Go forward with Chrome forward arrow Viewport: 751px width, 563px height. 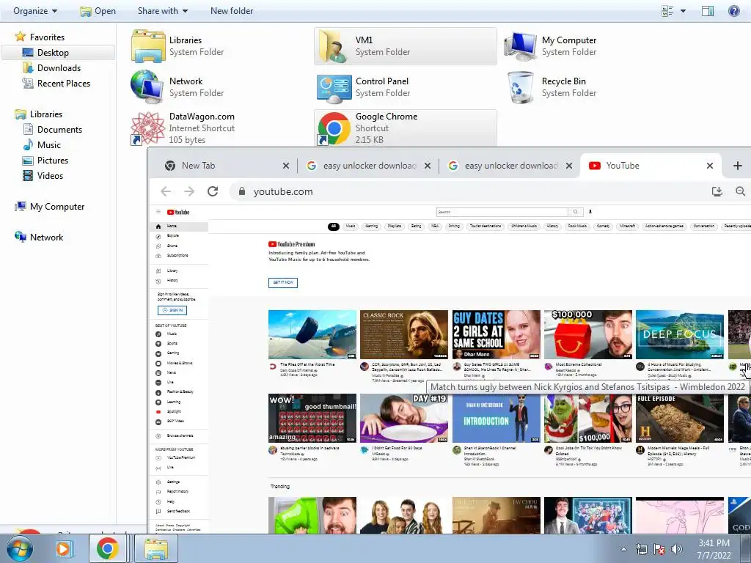point(189,191)
